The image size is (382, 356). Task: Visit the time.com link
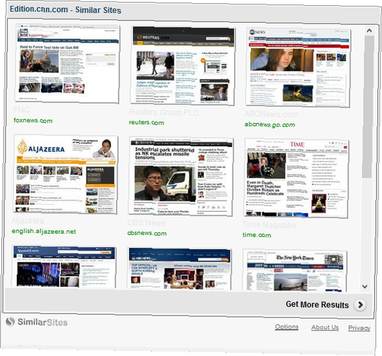[257, 235]
